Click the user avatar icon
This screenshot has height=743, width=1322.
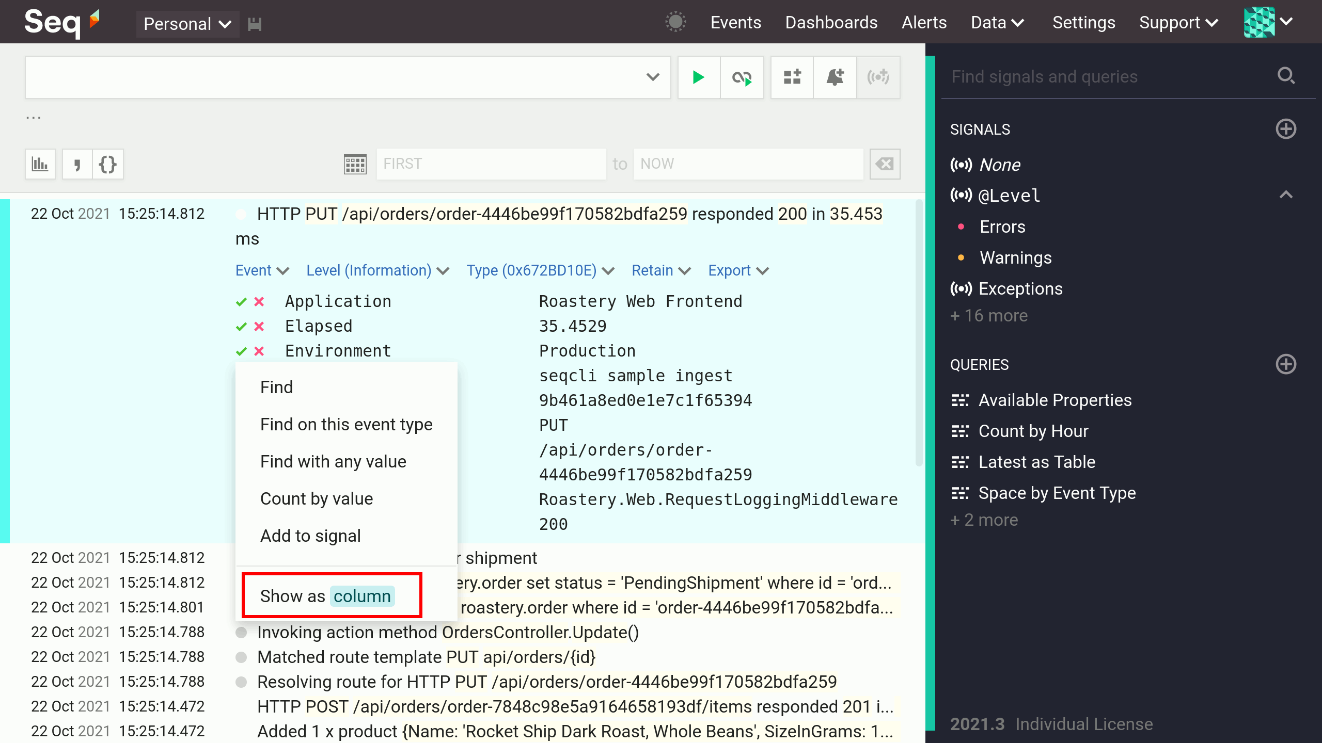coord(1259,22)
